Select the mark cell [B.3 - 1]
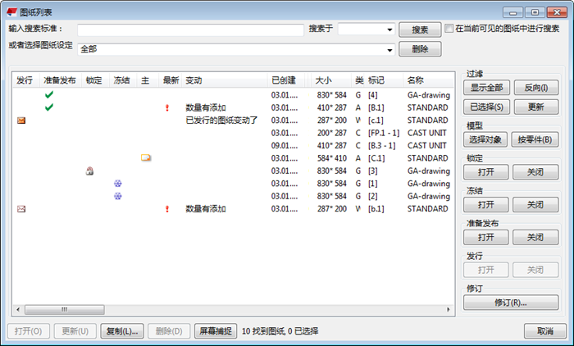The width and height of the screenshot is (574, 346). pos(382,146)
